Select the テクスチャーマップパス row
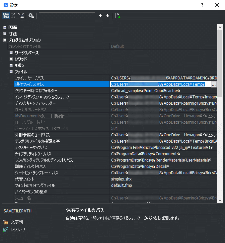 coord(115,148)
